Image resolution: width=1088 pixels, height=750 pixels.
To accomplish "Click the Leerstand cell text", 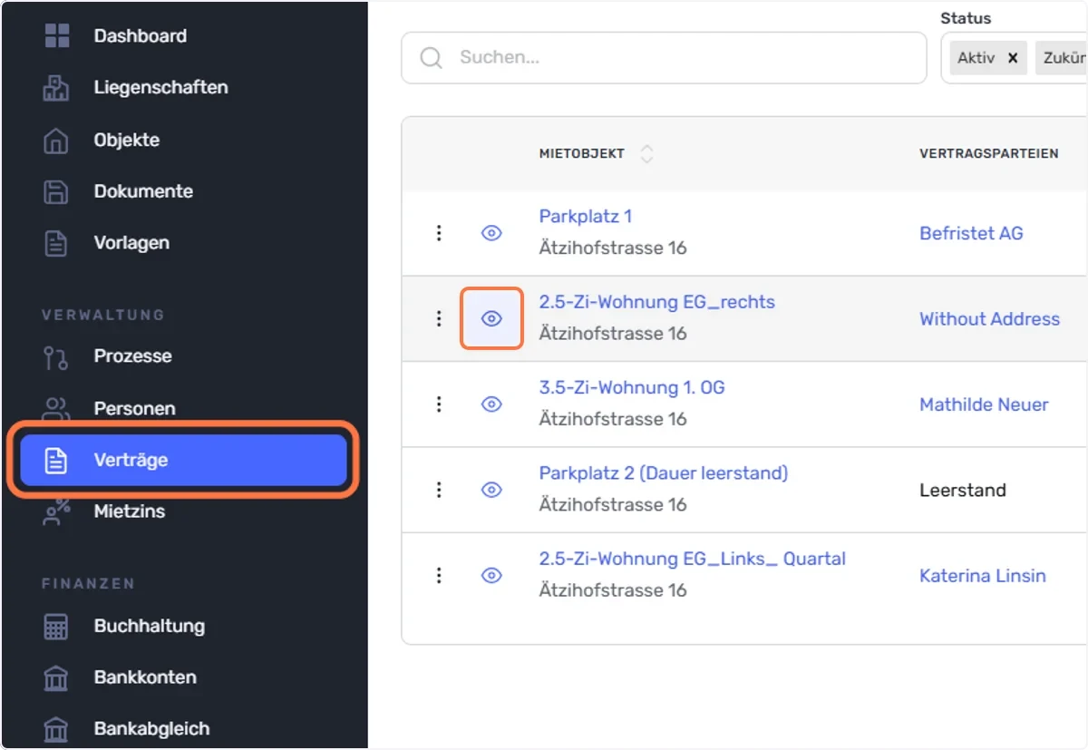I will click(963, 491).
